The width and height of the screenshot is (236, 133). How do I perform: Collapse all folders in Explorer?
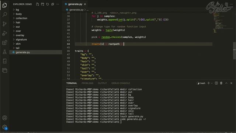click(52, 4)
